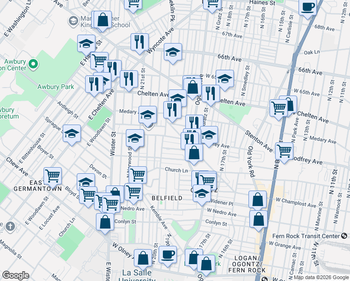Click the coffee cup marker beside N 20th St
The height and width of the screenshot is (281, 350).
coord(168,256)
